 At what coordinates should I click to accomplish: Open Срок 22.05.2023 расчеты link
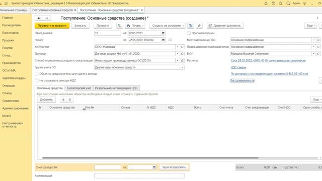tap(268, 60)
